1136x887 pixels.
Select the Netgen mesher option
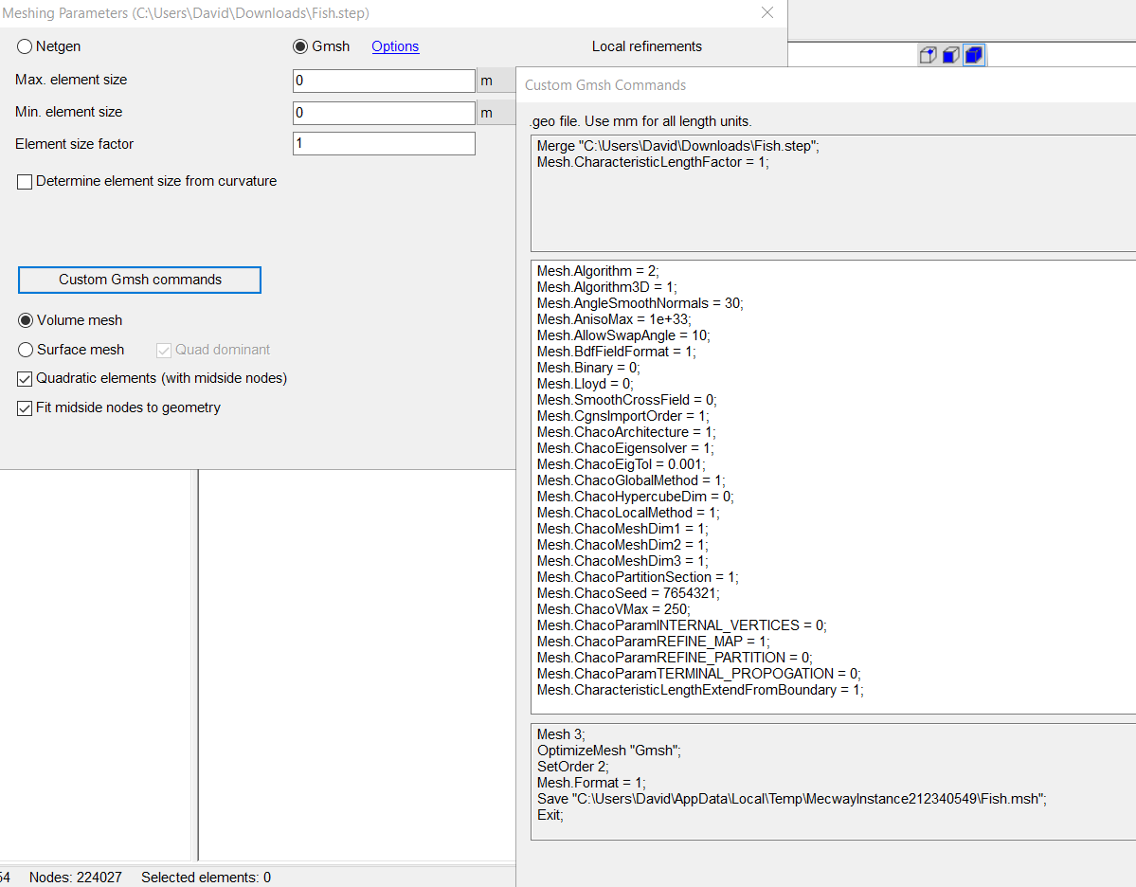pos(48,46)
